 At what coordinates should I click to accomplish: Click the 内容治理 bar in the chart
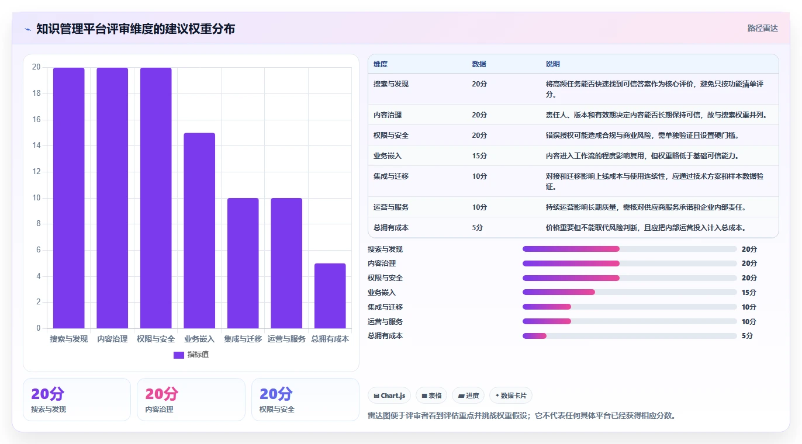pyautogui.click(x=112, y=198)
